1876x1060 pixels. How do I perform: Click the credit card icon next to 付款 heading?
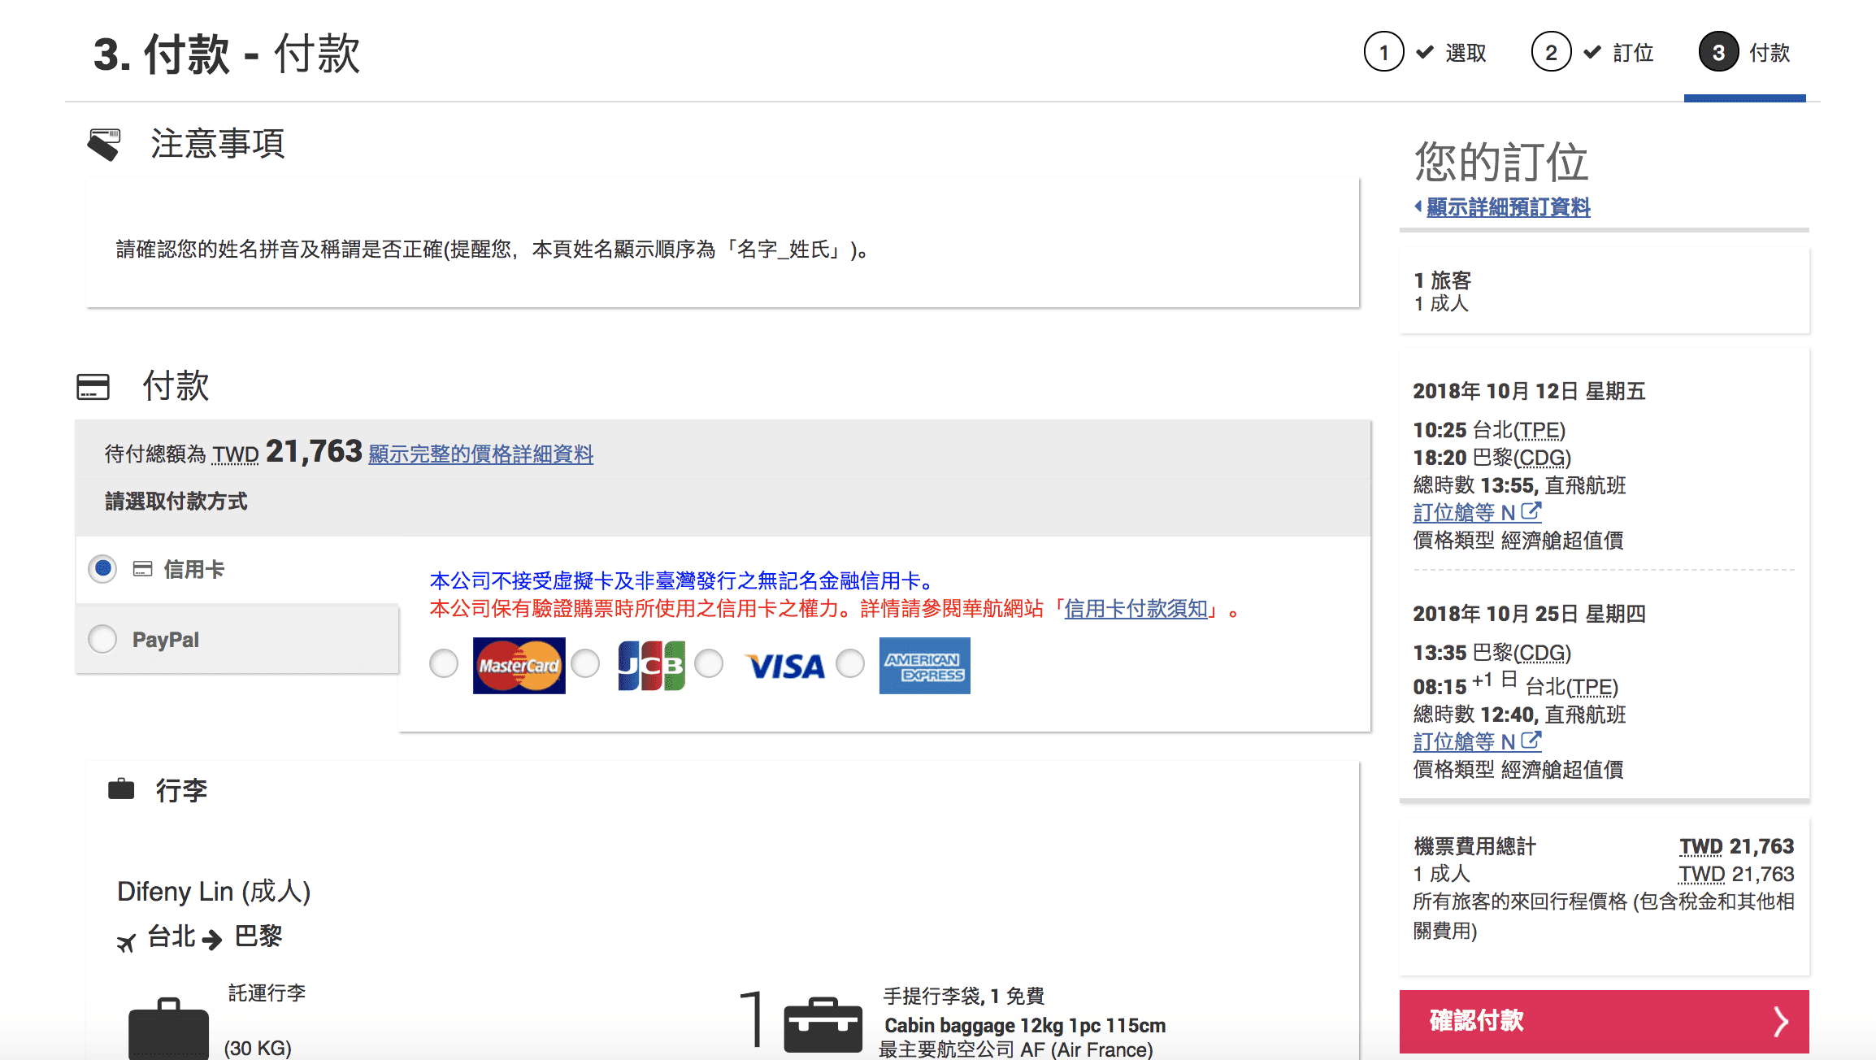pyautogui.click(x=93, y=386)
